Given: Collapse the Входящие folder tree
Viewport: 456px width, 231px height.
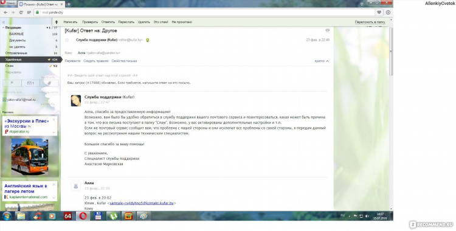Looking at the screenshot, I should point(4,27).
